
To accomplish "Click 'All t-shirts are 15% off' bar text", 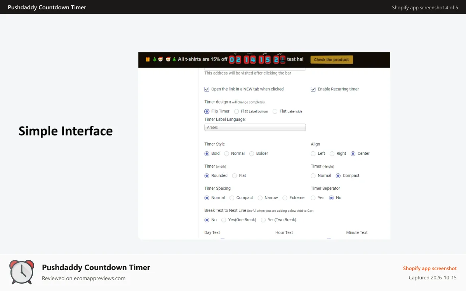I will pyautogui.click(x=203, y=59).
